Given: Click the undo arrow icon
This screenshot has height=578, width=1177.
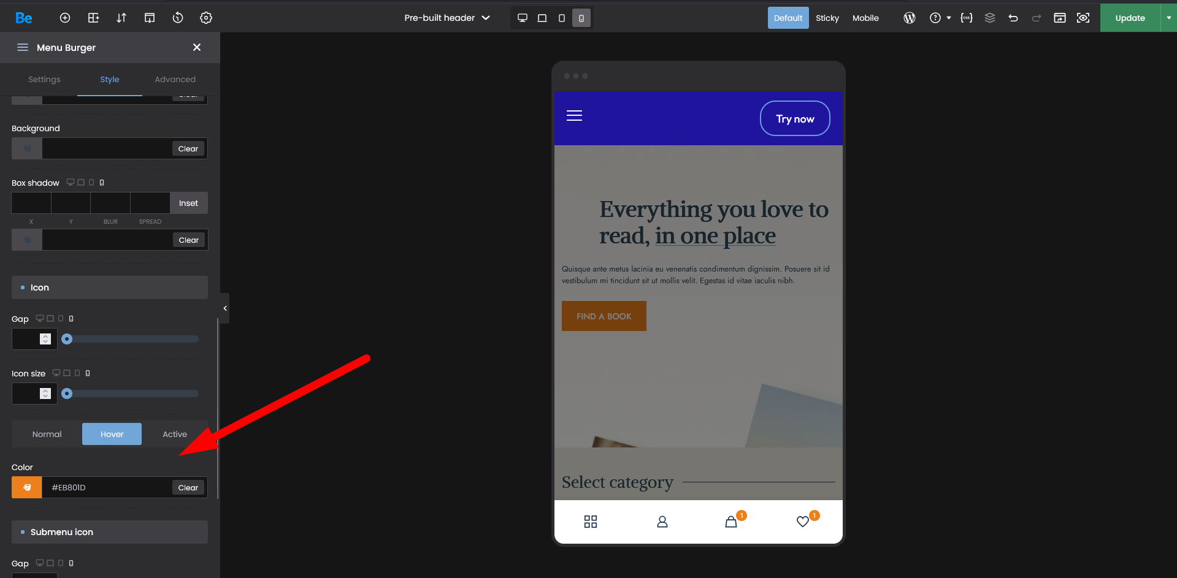Looking at the screenshot, I should coord(1013,18).
